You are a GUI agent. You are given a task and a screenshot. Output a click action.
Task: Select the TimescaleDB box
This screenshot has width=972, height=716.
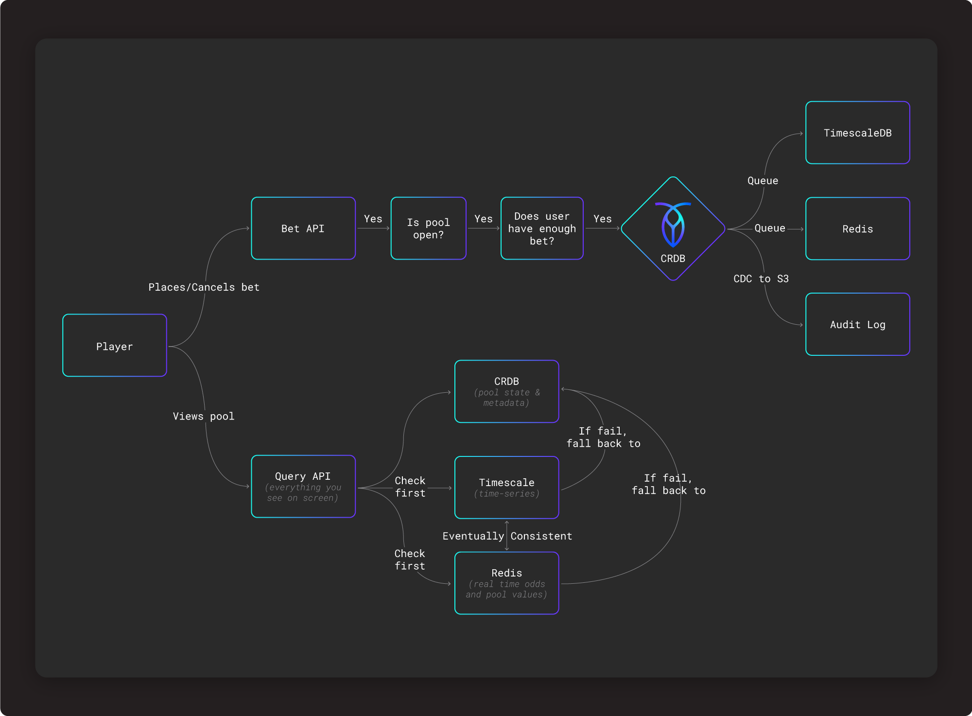(857, 133)
